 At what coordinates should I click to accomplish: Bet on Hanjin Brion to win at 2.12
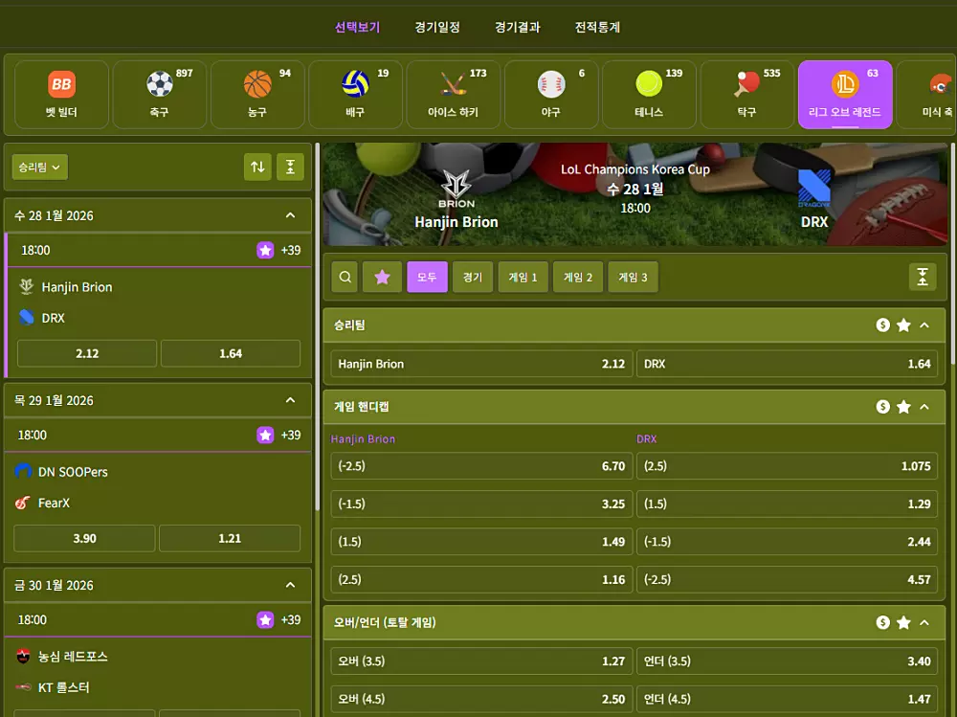coord(87,353)
